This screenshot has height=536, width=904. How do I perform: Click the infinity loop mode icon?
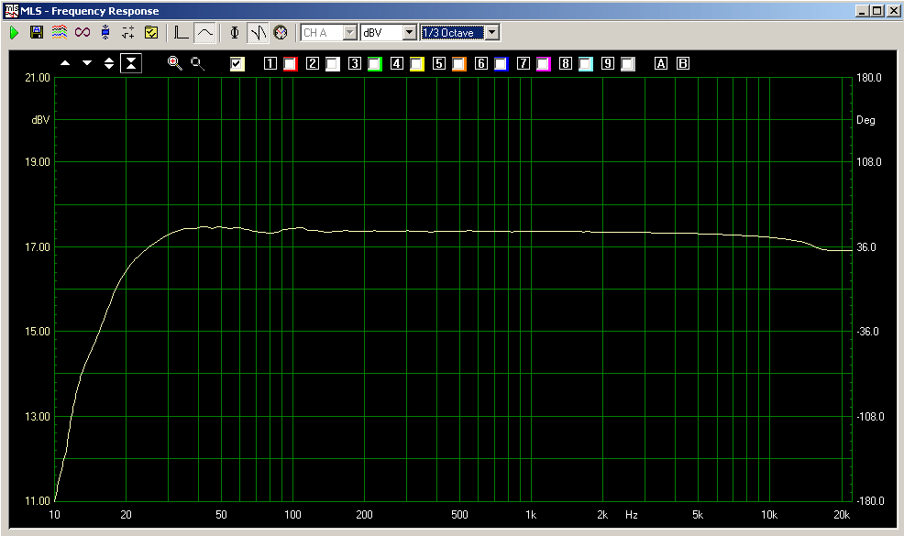(83, 33)
